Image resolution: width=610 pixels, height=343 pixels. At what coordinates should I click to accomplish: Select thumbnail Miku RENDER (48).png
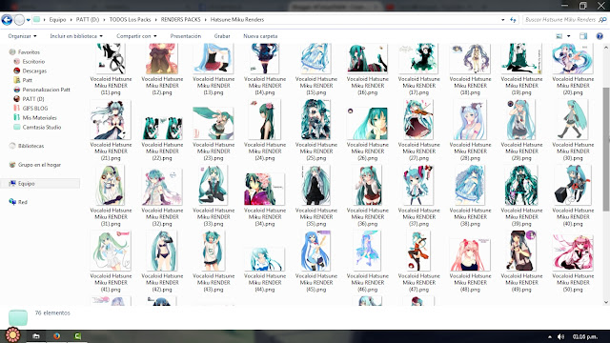470,254
